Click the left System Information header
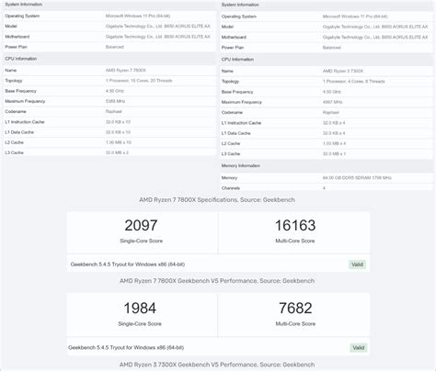 pos(24,5)
